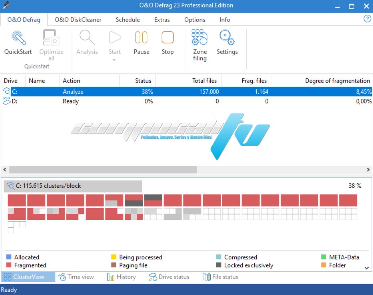Select the D: Ready drive row
Viewport: 373px width, 295px height.
coord(186,101)
